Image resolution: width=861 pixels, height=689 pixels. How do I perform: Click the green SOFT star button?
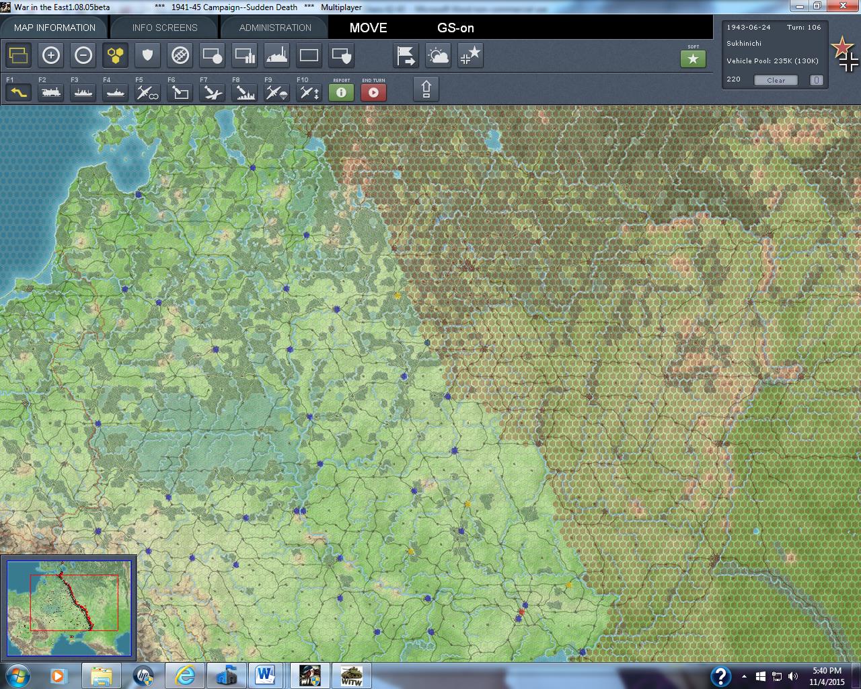tap(694, 59)
